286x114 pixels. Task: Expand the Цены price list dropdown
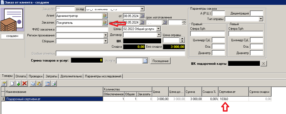[158, 29]
